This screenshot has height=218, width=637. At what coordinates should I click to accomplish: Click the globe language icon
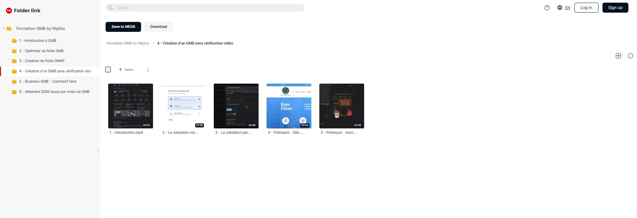pos(560,8)
